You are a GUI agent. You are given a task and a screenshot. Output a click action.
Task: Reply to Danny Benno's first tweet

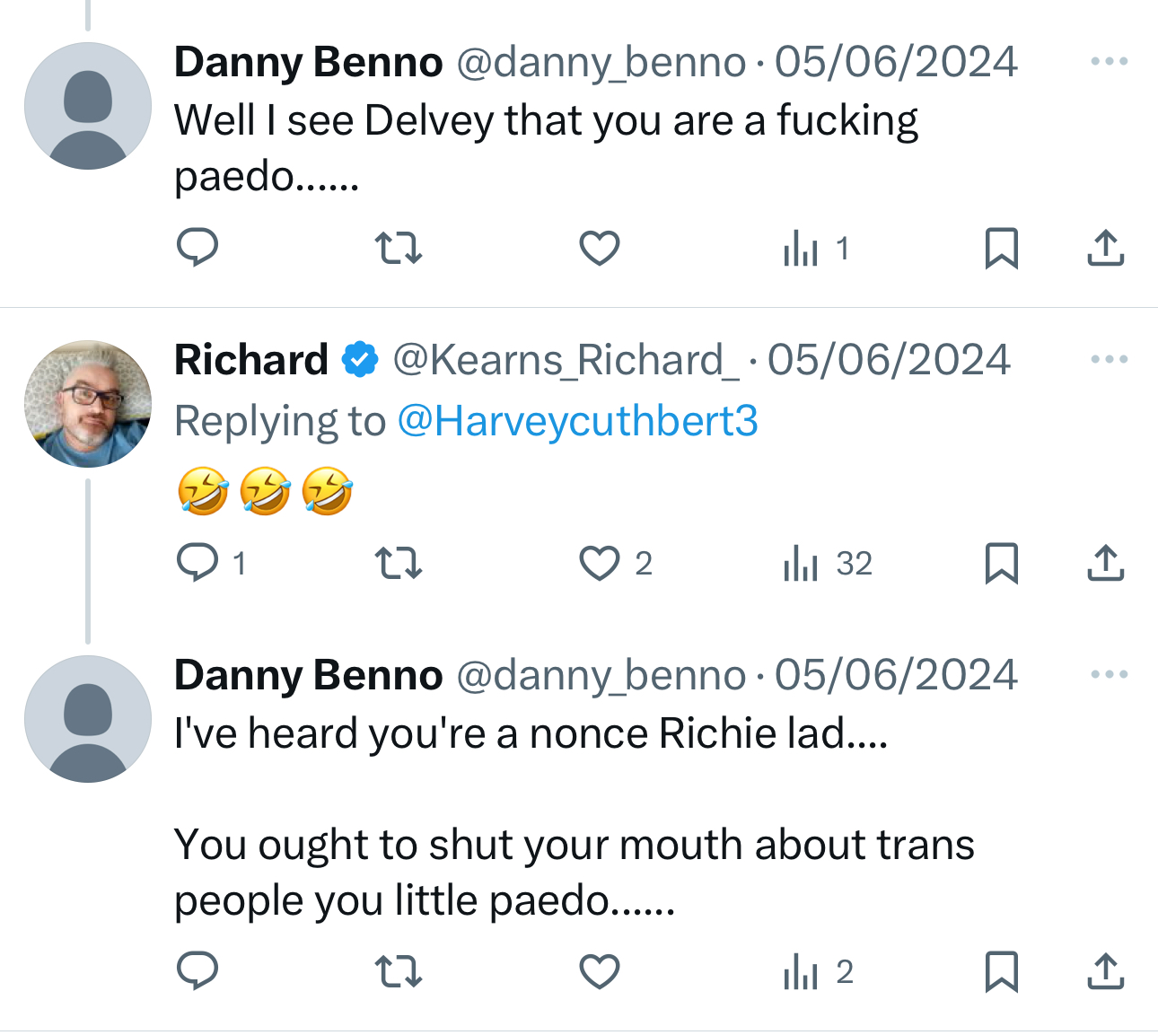click(197, 248)
